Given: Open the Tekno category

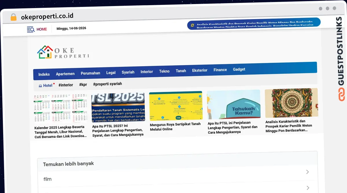Looking at the screenshot, I should pos(164,71).
